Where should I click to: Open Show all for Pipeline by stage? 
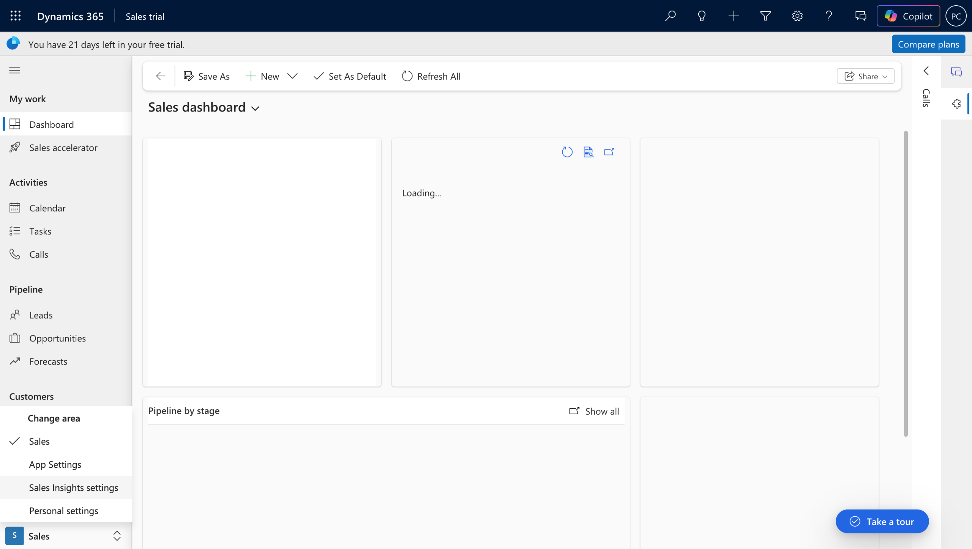pos(594,411)
